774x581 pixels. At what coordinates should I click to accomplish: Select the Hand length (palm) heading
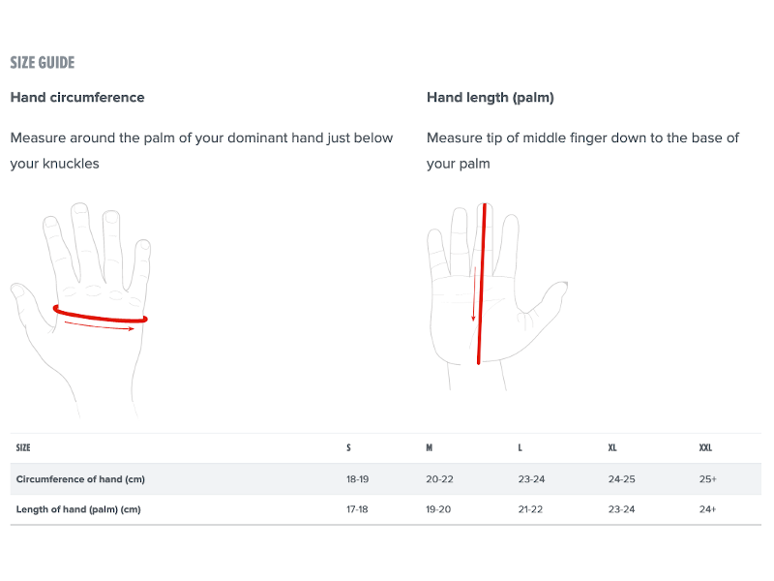pyautogui.click(x=491, y=98)
